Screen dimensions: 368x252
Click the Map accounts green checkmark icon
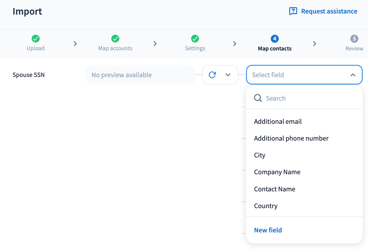(115, 39)
